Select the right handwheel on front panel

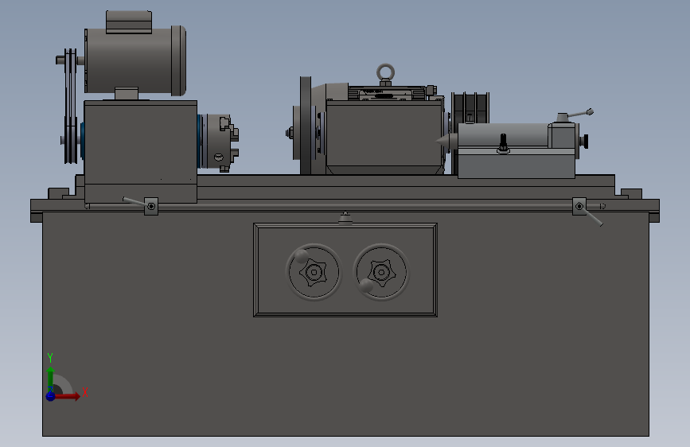pos(381,272)
